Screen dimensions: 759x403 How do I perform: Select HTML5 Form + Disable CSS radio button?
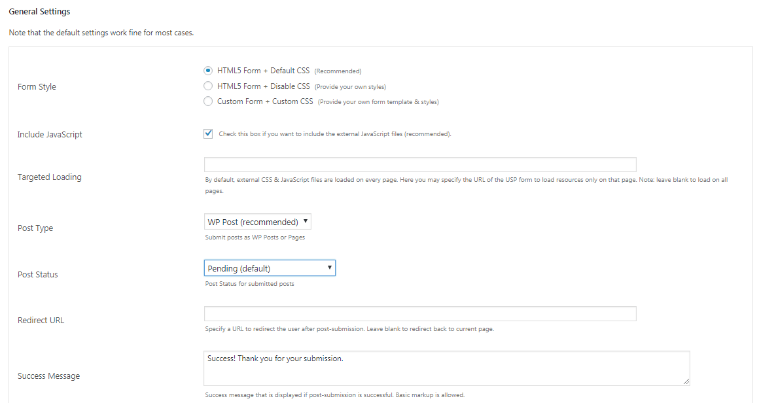tap(208, 86)
